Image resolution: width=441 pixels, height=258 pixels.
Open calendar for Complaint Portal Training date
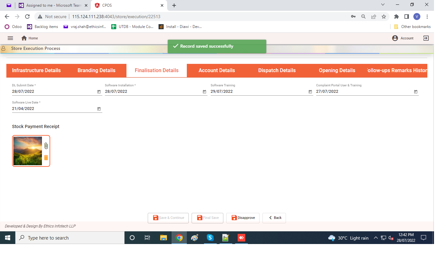coord(416,92)
